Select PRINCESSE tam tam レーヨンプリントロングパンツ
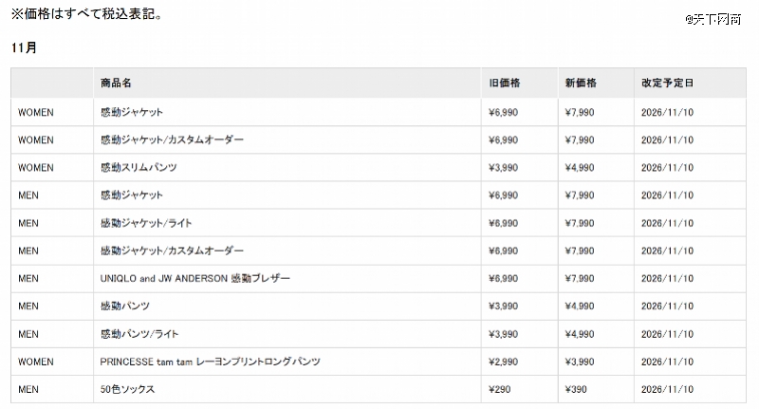Viewport: 759px width, 409px height. coord(210,362)
